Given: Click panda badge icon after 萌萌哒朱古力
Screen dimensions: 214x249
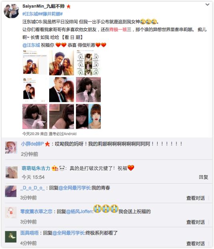Looking at the screenshot, I should [x=62, y=168].
